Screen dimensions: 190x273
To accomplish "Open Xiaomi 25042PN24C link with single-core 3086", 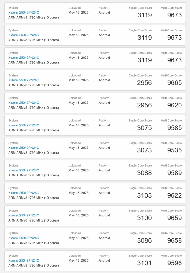I will [23, 238].
